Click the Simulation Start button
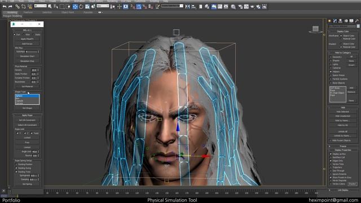The image size is (361, 203). [x=27, y=56]
